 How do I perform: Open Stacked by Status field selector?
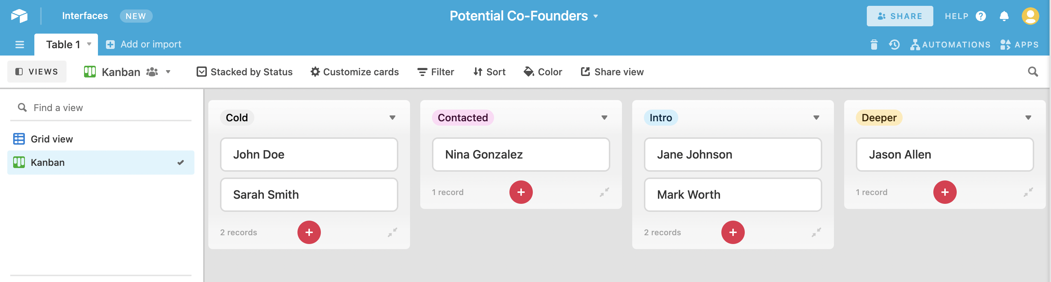(244, 72)
